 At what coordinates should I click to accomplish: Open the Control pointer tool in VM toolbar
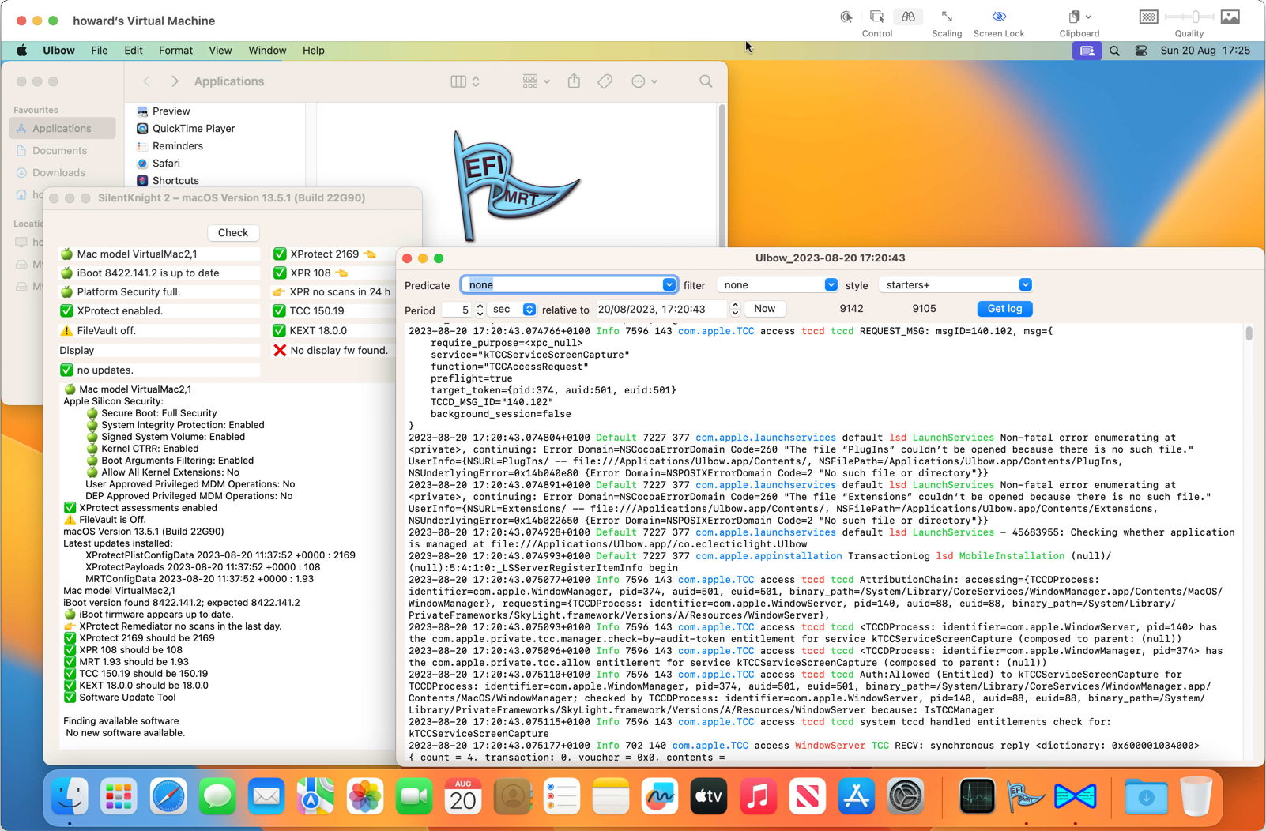point(876,17)
